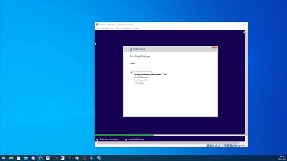
Task: Close the VirtualBox VM window
Action: pyautogui.click(x=244, y=25)
